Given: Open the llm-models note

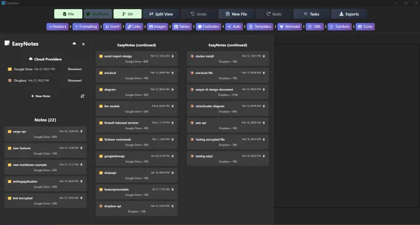Looking at the screenshot, I should point(136,109).
